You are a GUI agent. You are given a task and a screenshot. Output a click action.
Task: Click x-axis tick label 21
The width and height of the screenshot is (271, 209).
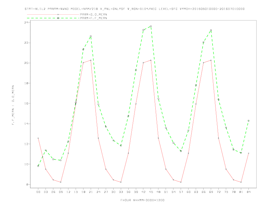[x=91, y=192]
